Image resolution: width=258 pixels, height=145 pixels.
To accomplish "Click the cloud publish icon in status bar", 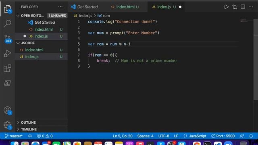I will [30, 136].
